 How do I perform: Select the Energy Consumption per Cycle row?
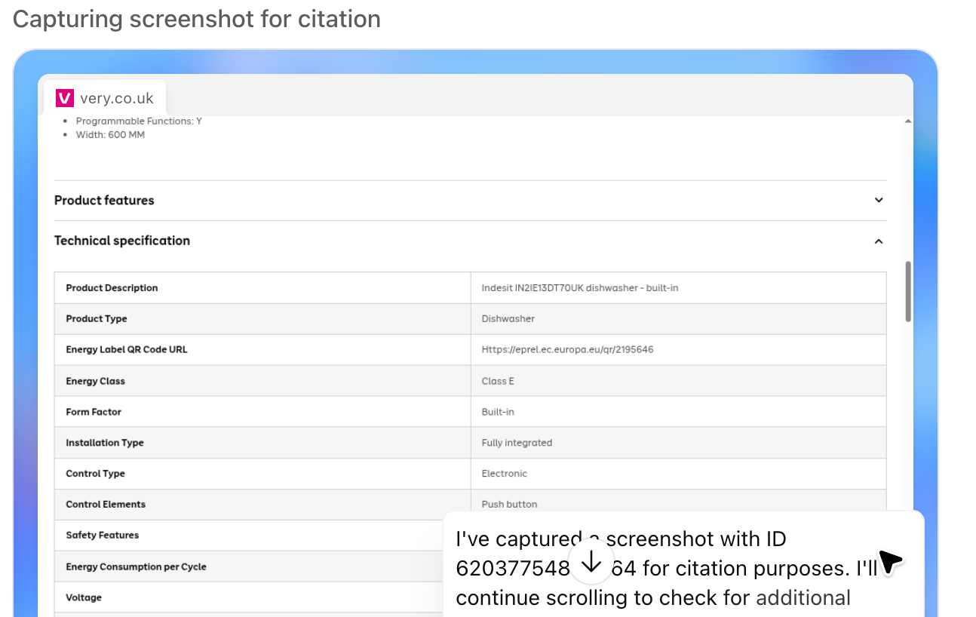(x=136, y=566)
